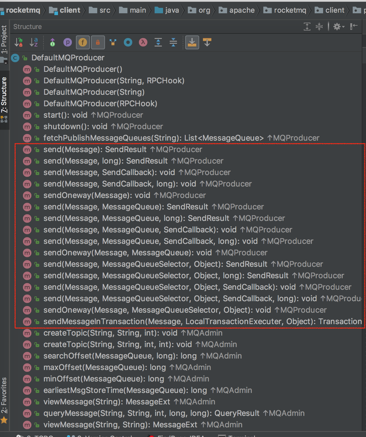Select DefaultMQProducer(RPCHook) constructor
The image size is (366, 437).
point(100,104)
